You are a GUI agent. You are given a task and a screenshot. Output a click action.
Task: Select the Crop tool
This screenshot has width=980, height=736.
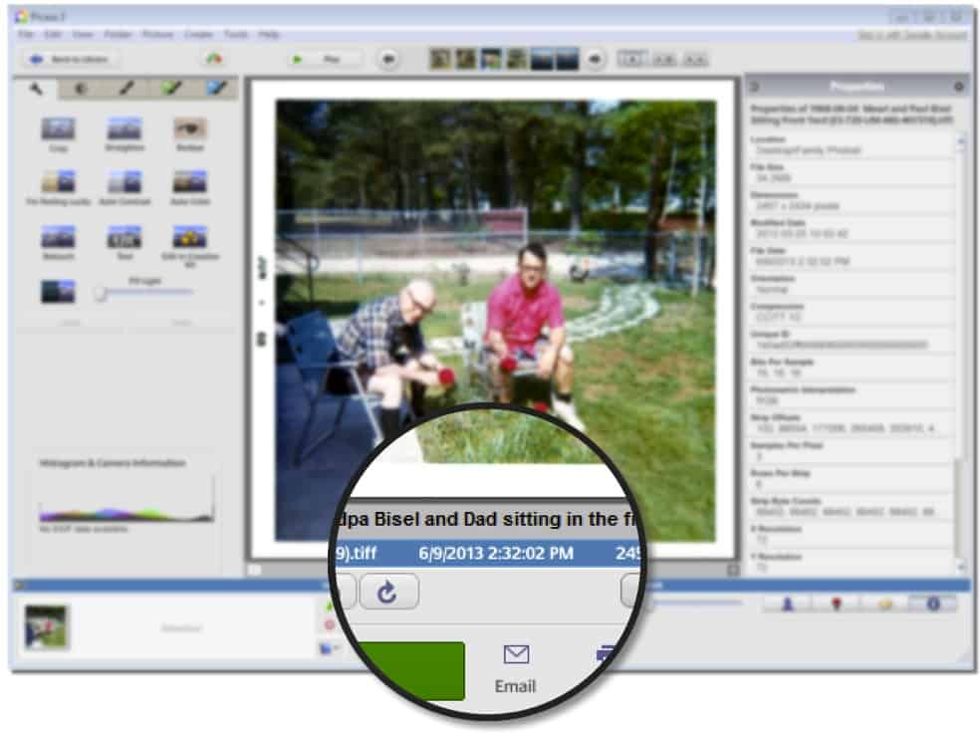pyautogui.click(x=58, y=129)
